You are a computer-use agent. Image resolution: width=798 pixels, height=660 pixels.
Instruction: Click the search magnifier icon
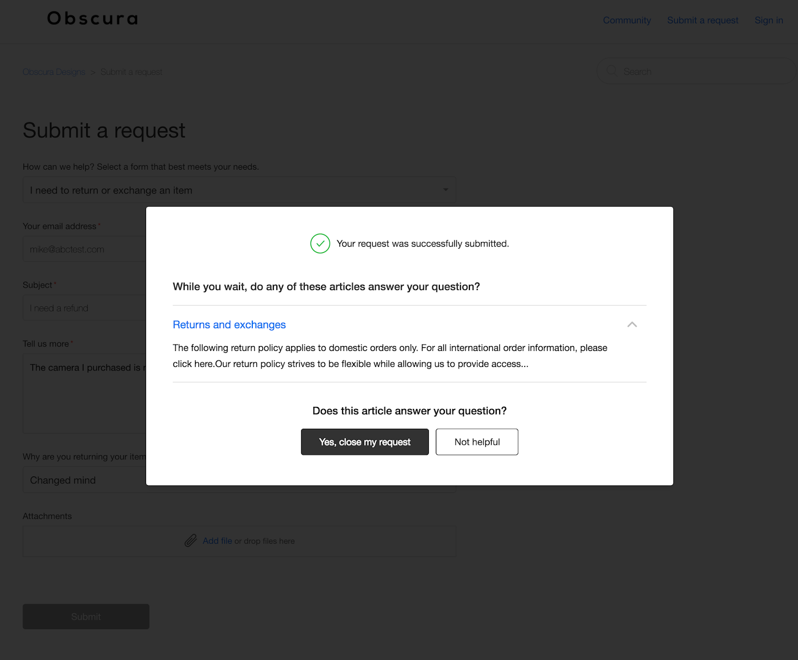[611, 71]
